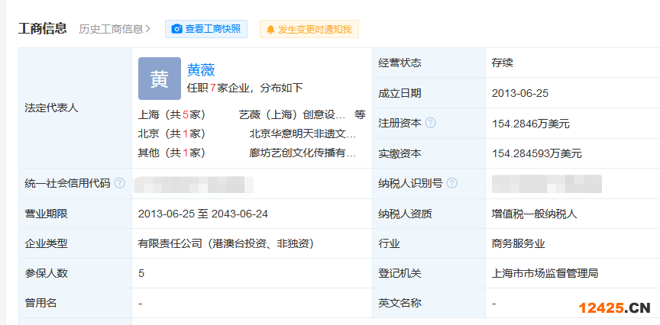Click the camera icon in 查看工商快照
Screen dimensions: 660x325
[177, 29]
